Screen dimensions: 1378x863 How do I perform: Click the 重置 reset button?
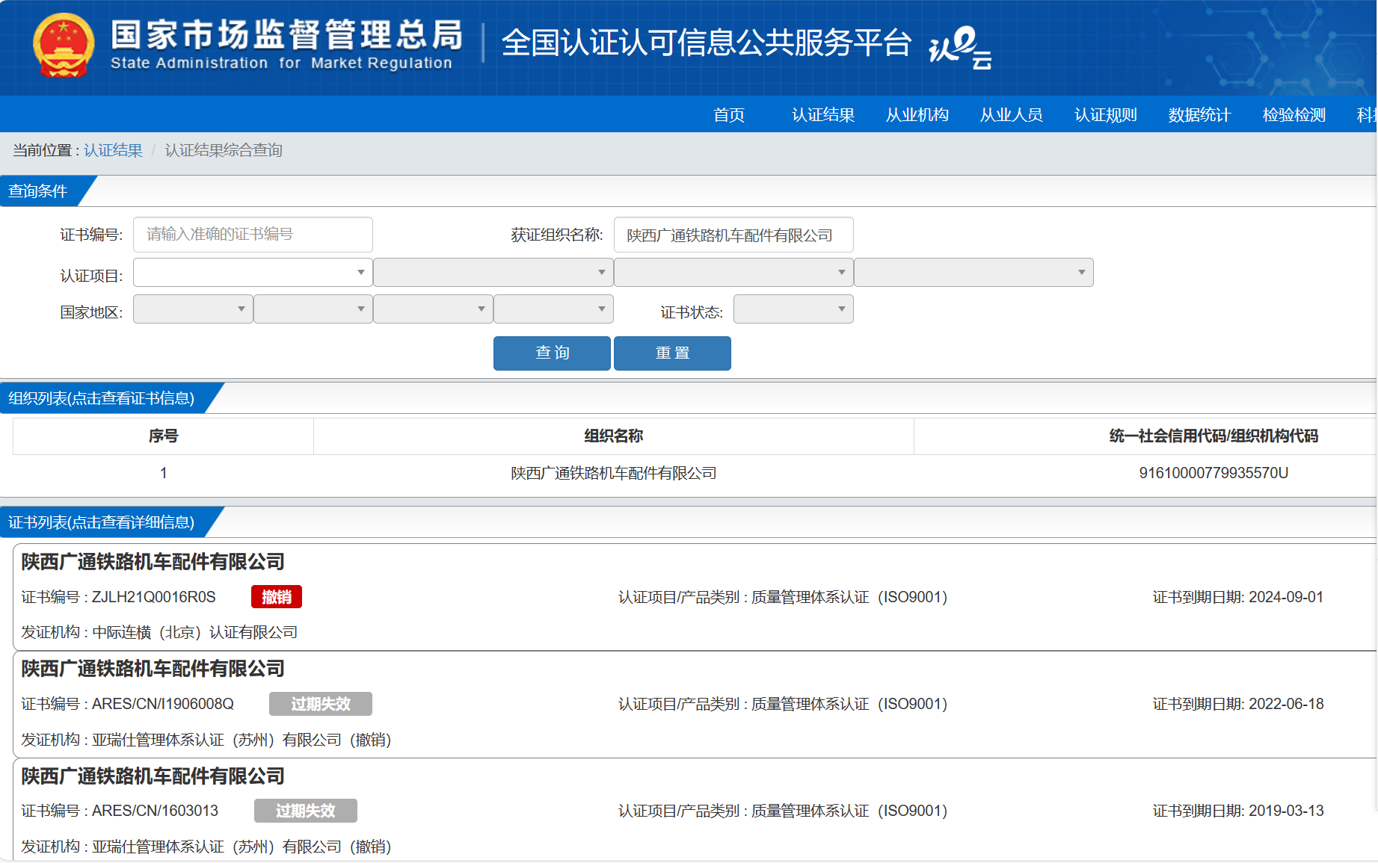point(672,353)
